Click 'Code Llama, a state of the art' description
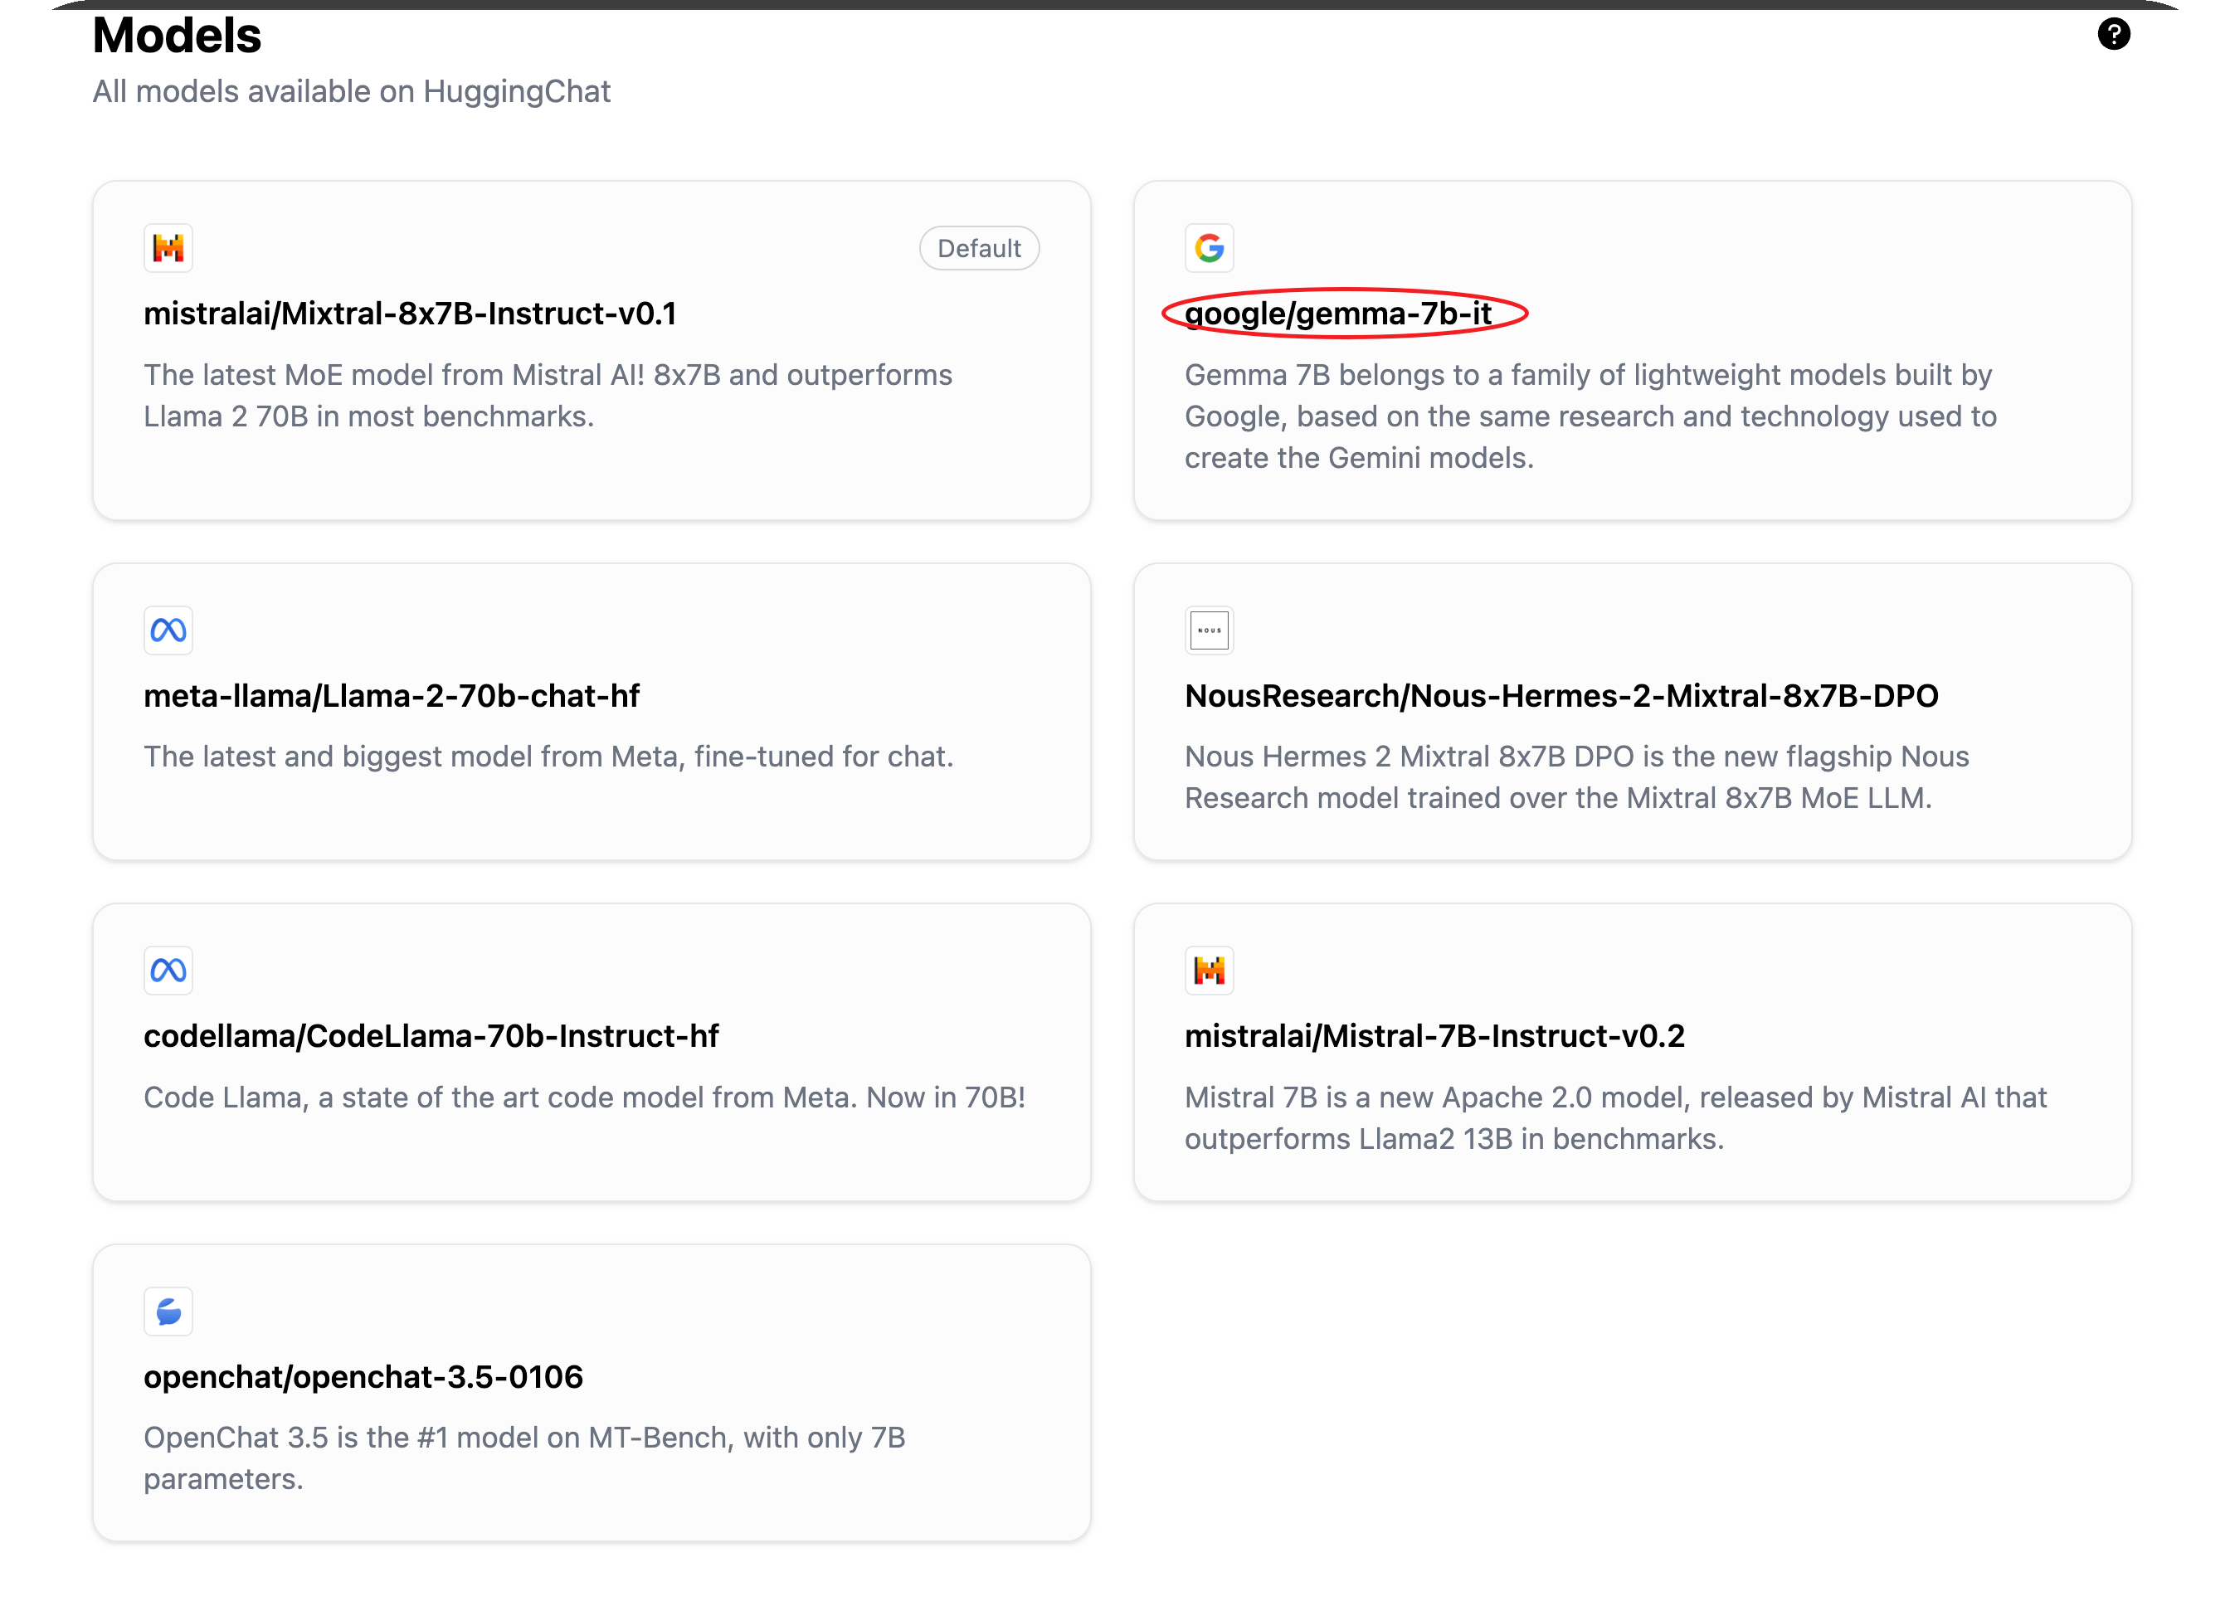The height and width of the screenshot is (1606, 2230). click(584, 1097)
